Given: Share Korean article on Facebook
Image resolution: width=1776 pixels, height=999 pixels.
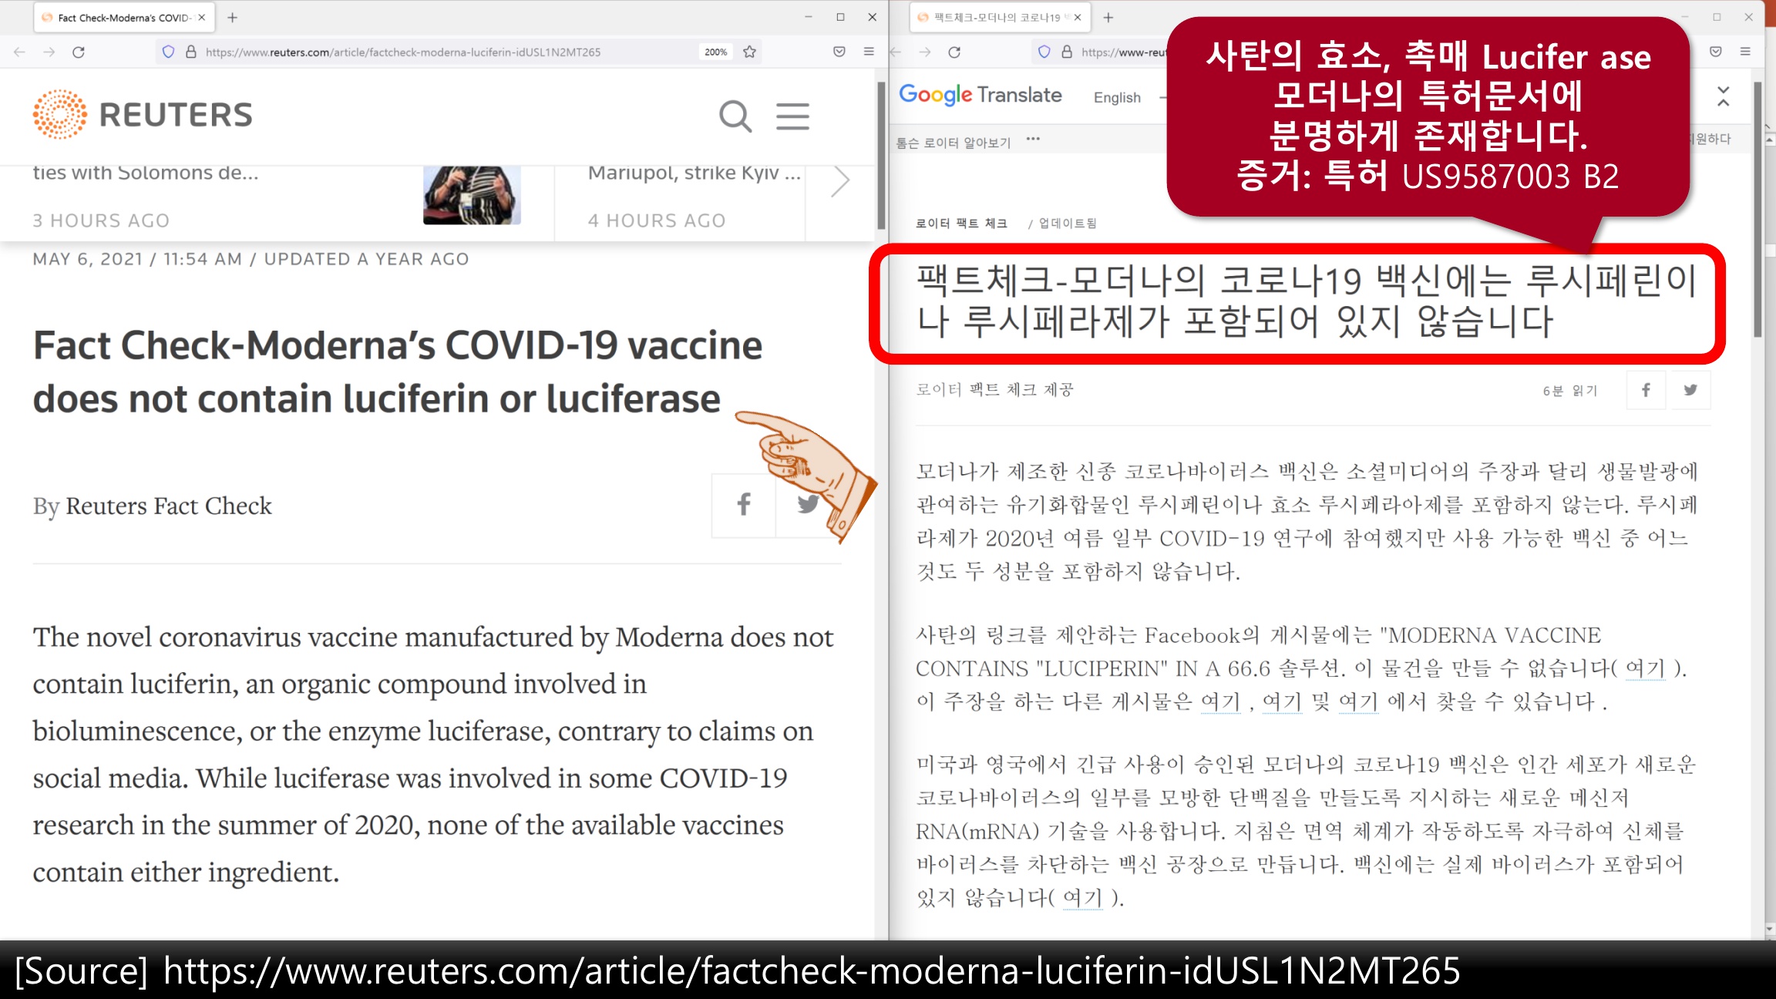Looking at the screenshot, I should tap(1646, 390).
